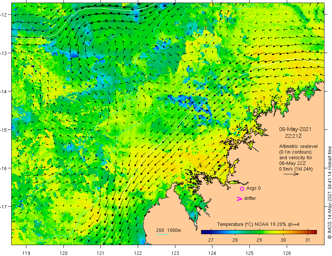
Task: Click the 27 value on temperature scale
Action: tap(211, 240)
